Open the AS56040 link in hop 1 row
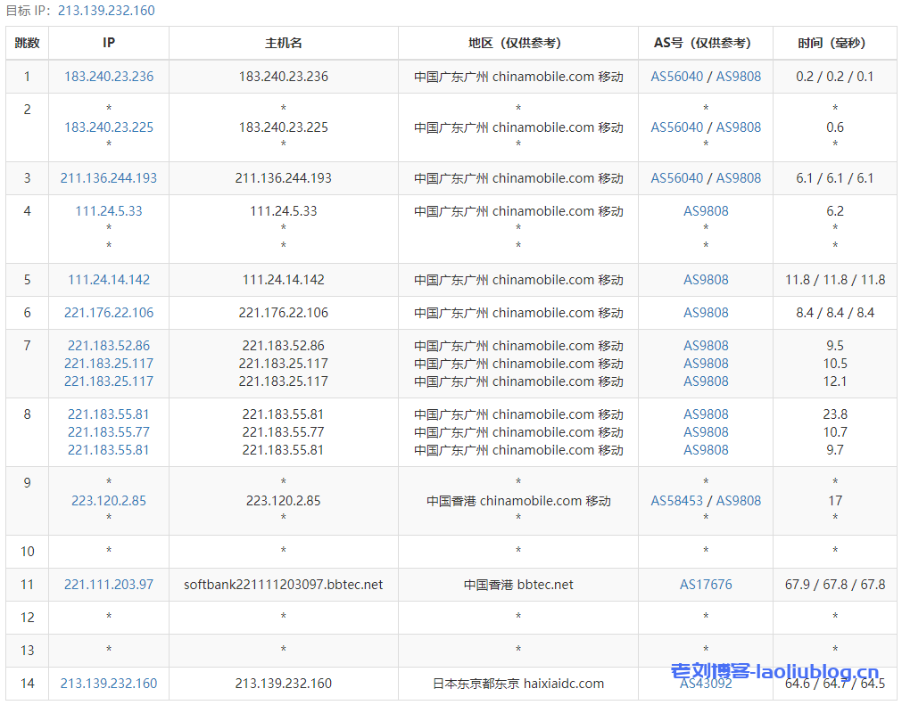 [677, 77]
